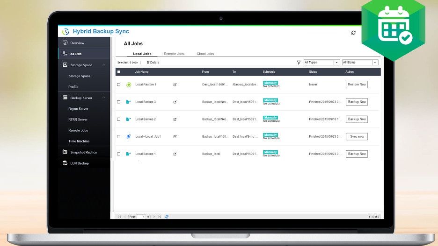438x246 pixels.
Task: Open Overview in the sidebar
Action: [77, 43]
